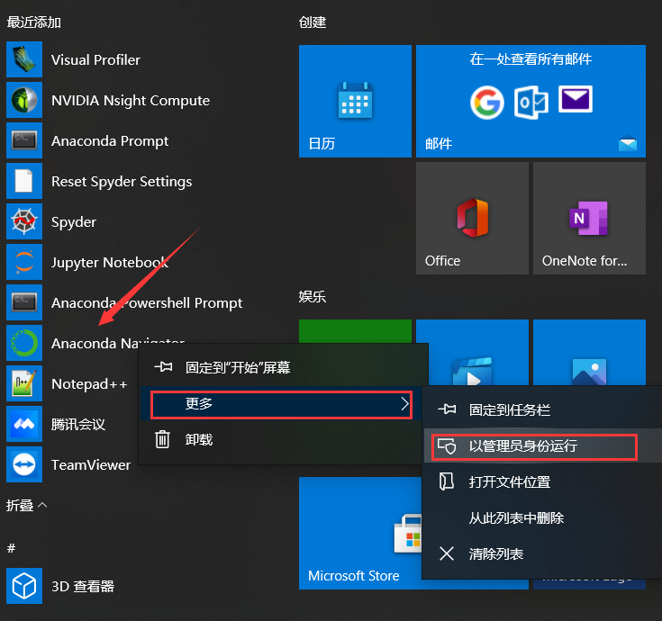Click the # alphabet section header

click(12, 548)
